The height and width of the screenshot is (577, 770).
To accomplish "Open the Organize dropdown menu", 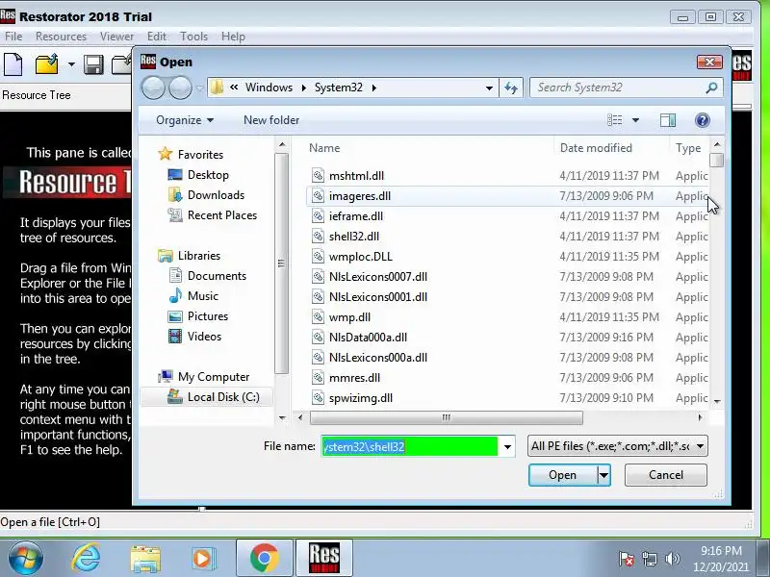I will 185,120.
